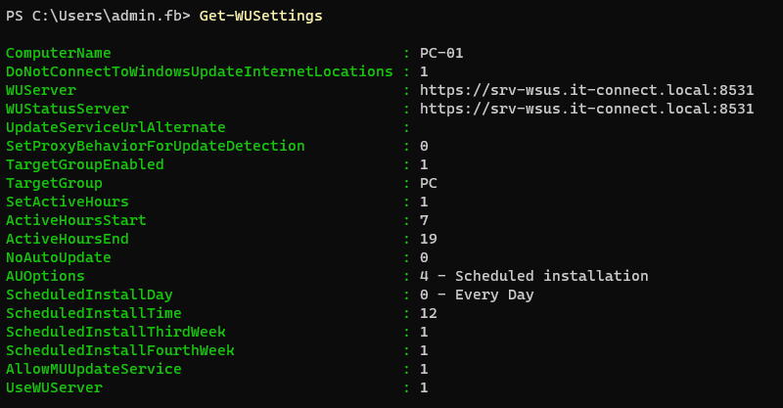Screen dimensions: 783x408
Task: Click the "4 - Scheduled installation" value
Action: (x=533, y=276)
